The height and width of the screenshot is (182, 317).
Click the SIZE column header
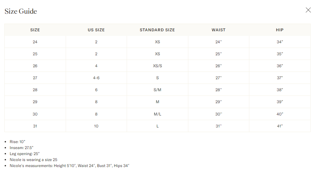click(x=35, y=30)
